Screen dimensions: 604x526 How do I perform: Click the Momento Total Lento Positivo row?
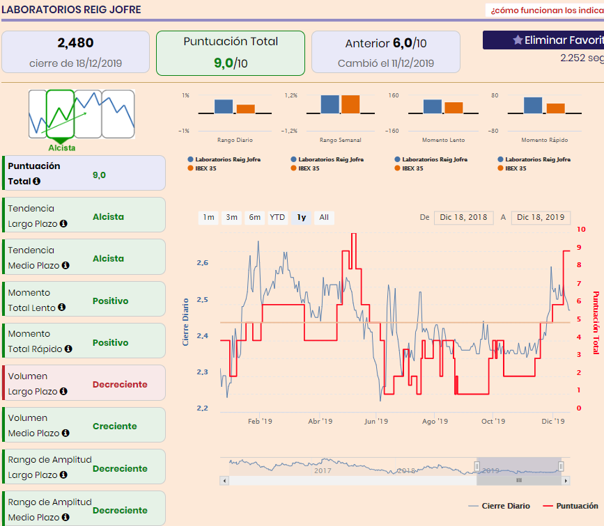(x=84, y=299)
